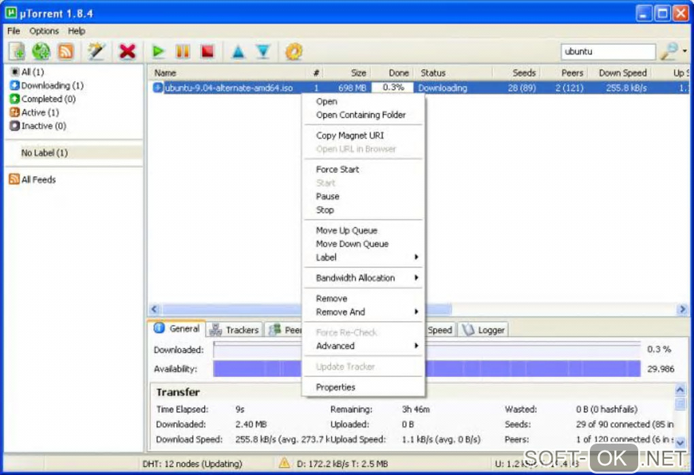Switch to the Logger tab
The image size is (694, 475).
[x=483, y=330]
